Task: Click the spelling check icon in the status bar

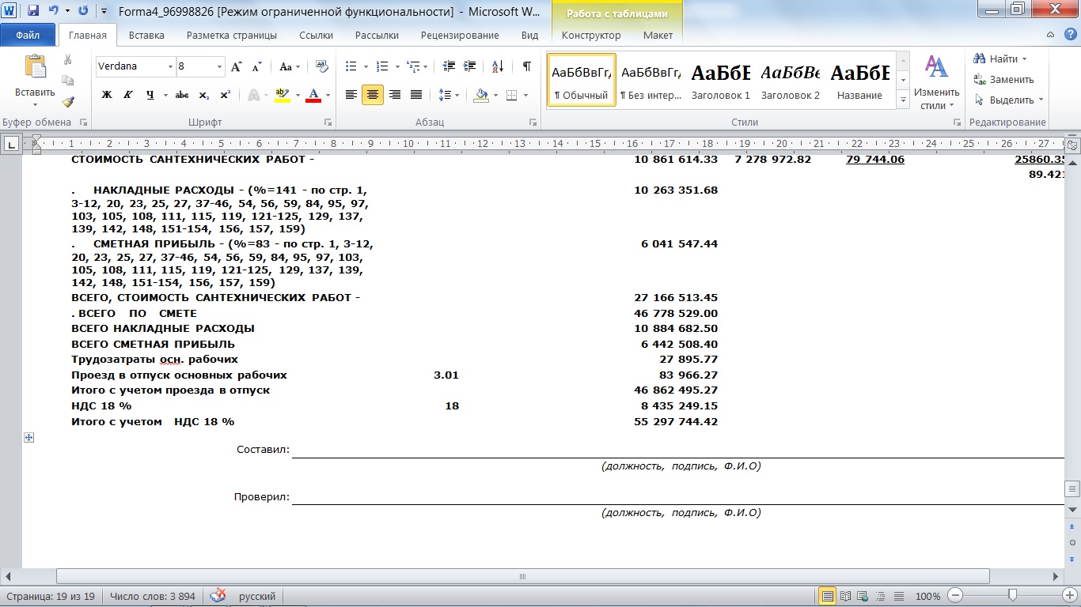Action: point(218,596)
